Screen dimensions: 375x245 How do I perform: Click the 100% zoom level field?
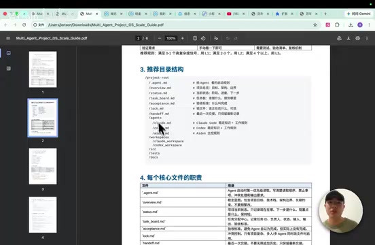pos(171,38)
